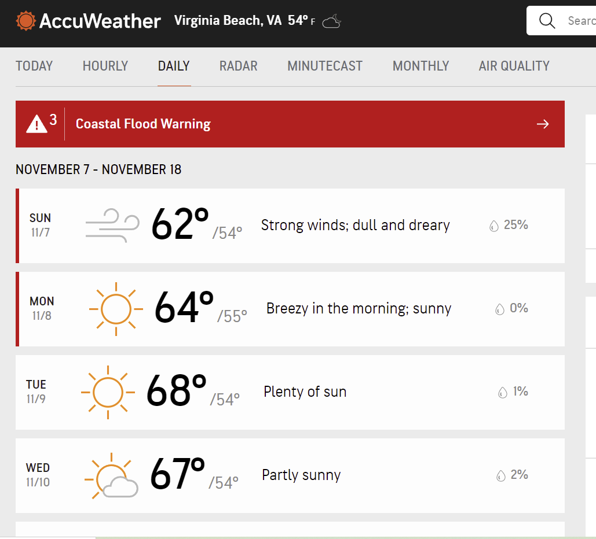Click the partly sunny icon for Wednesday
This screenshot has width=596, height=539.
(x=111, y=476)
